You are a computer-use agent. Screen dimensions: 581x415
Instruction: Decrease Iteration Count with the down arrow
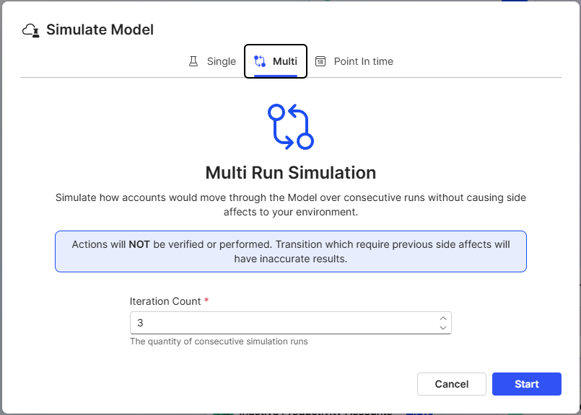[x=442, y=327]
